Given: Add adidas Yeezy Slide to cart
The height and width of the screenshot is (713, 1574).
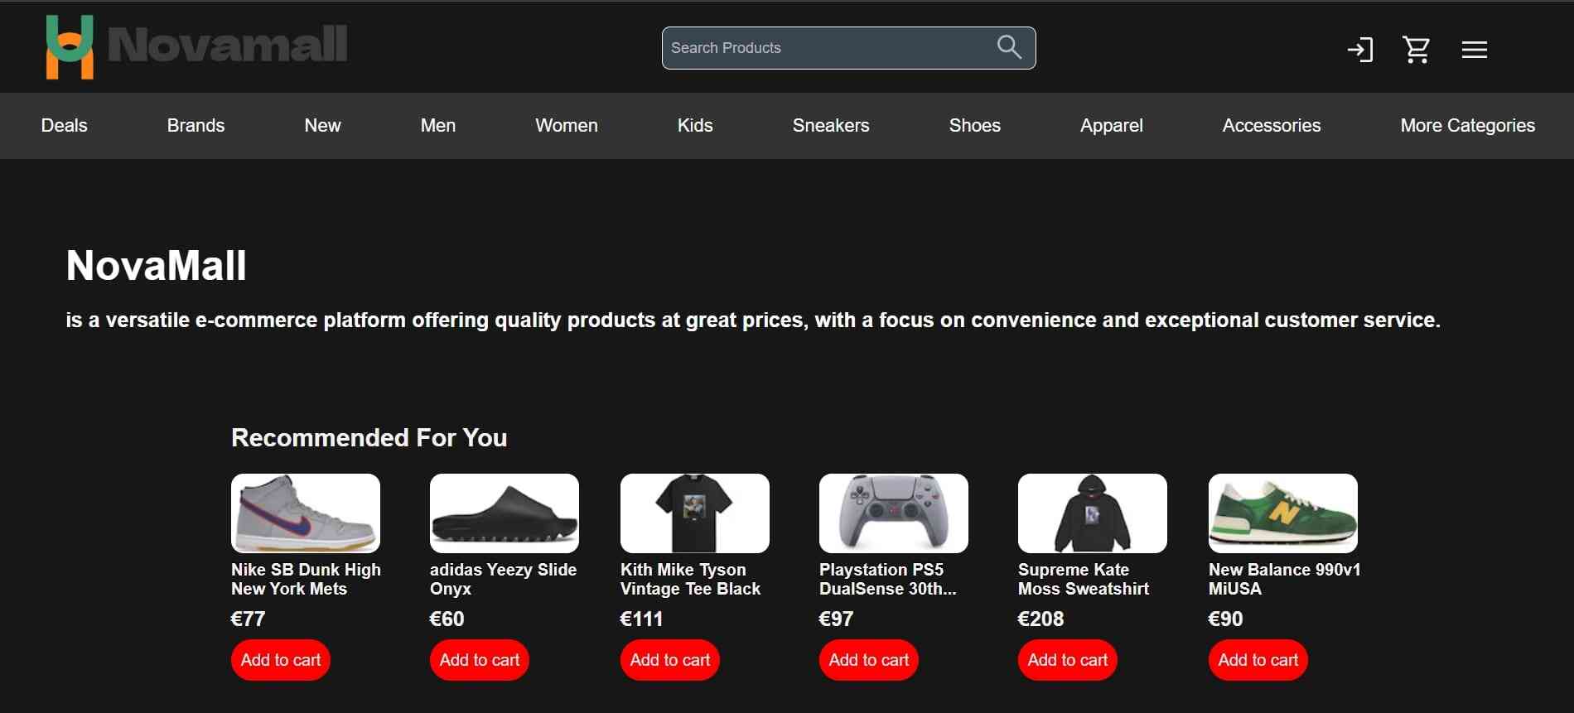Looking at the screenshot, I should click(480, 660).
